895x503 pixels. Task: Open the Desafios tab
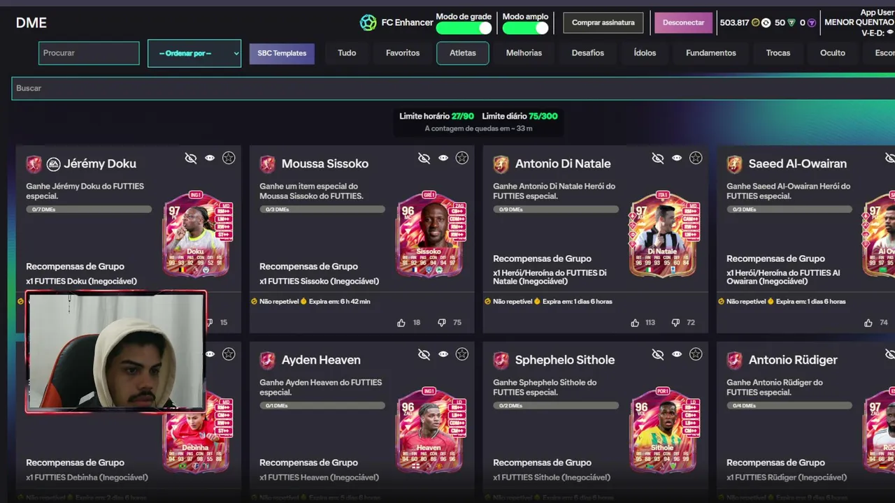(x=588, y=53)
